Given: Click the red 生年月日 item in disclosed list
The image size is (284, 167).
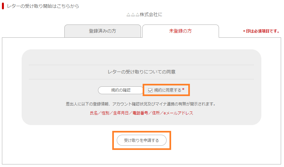Looking at the screenshot, I should [121, 113].
